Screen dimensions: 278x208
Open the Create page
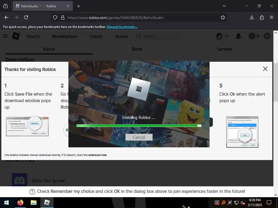tap(96, 36)
